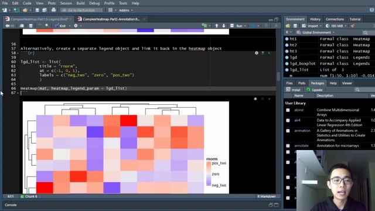Click the find/replace magnifier in editor
Screen dimensions: 375x211
point(47,26)
